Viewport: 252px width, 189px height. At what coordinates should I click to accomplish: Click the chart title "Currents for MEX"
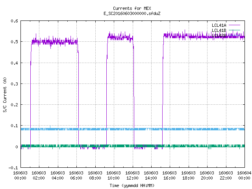132,8
